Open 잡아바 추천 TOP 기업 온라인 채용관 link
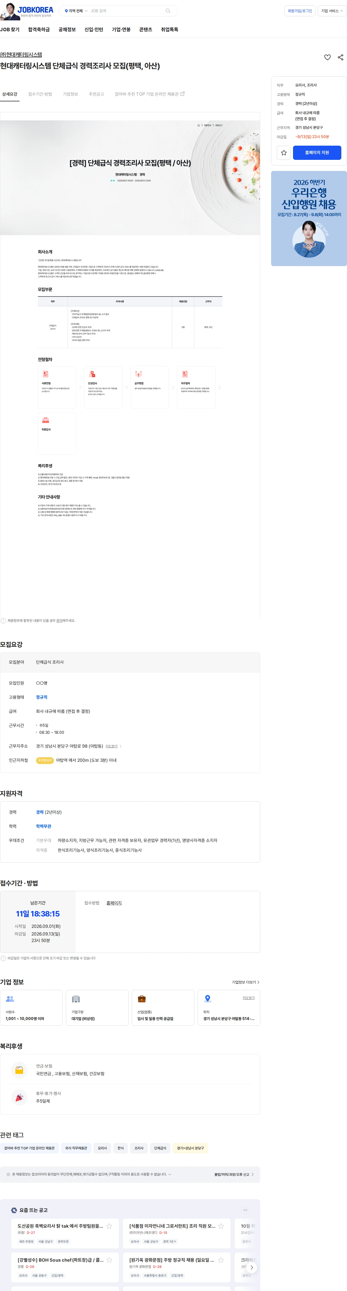The height and width of the screenshot is (1291, 347). pyautogui.click(x=149, y=94)
